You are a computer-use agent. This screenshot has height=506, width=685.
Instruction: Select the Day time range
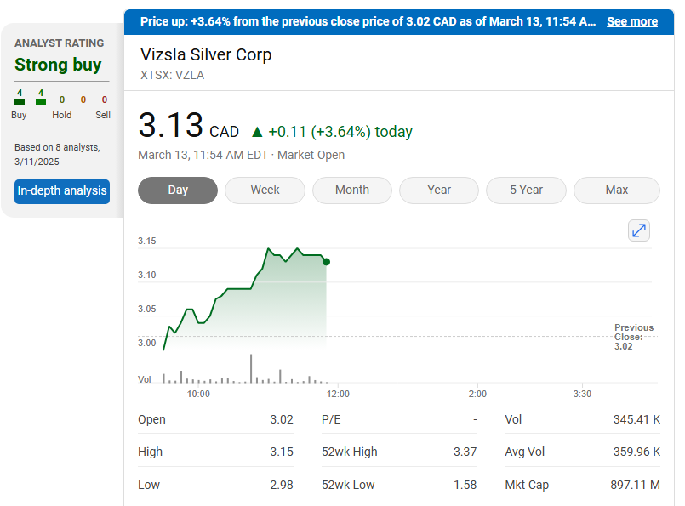(178, 190)
